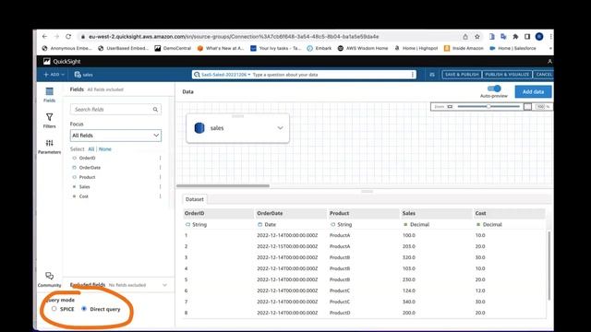Open the AWS Wisdom Home bookmark
This screenshot has width=591, height=332.
point(363,48)
